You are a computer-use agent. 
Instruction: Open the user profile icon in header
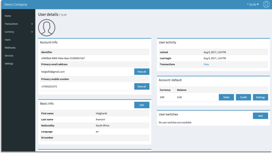[x=266, y=4]
